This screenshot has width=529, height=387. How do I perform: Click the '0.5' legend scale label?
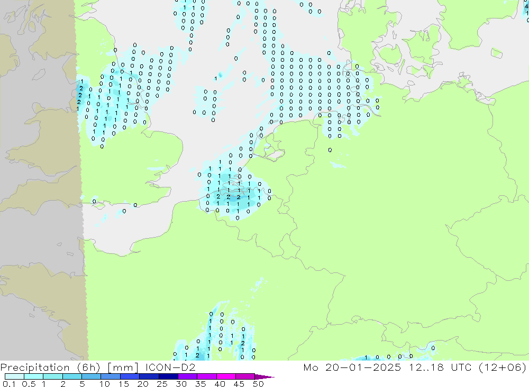(x=29, y=384)
